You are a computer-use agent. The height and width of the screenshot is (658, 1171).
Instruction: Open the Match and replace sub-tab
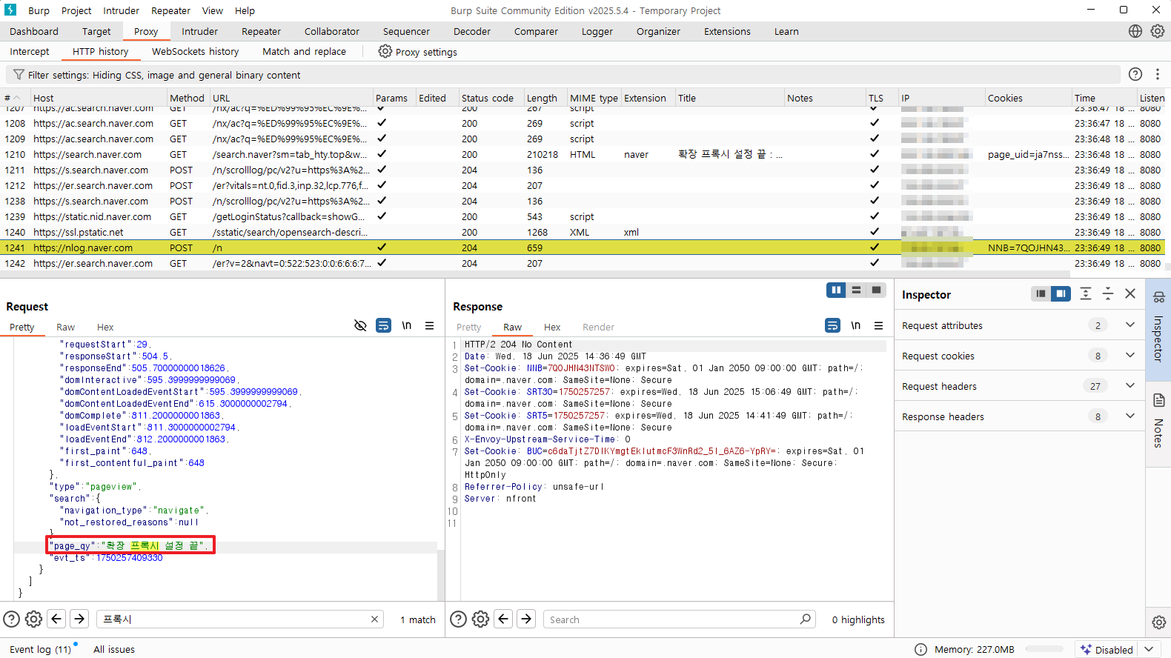[x=304, y=51]
